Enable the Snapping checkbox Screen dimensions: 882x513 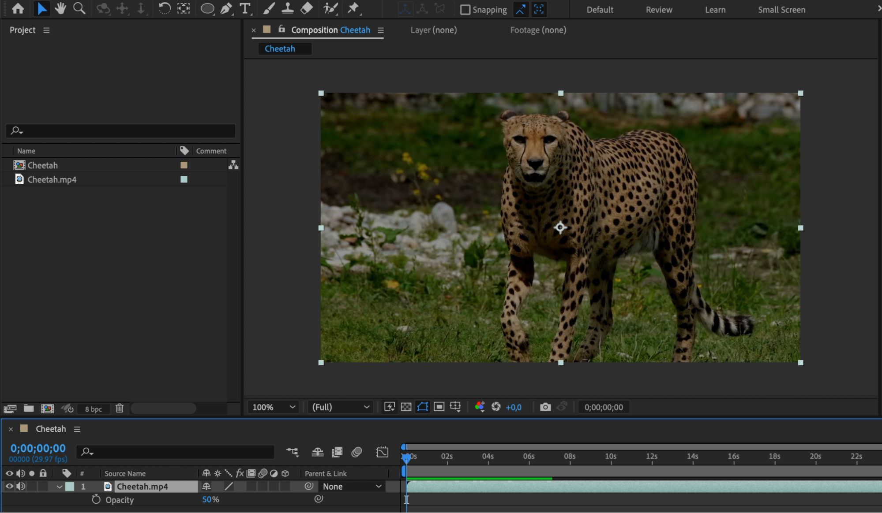click(x=465, y=10)
